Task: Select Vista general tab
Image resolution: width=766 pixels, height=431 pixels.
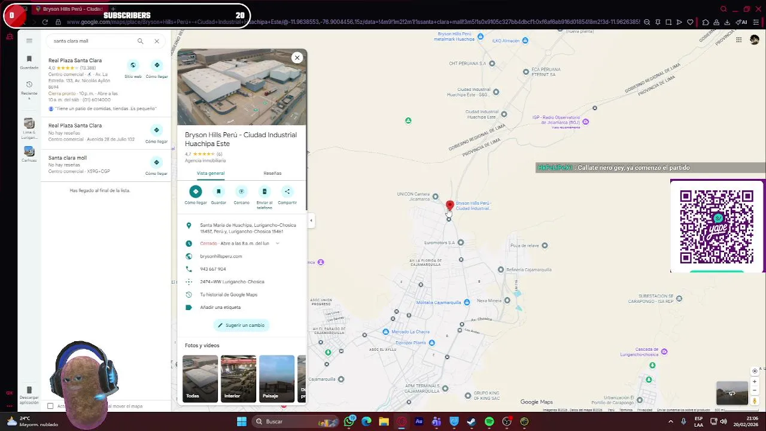Action: coord(211,173)
